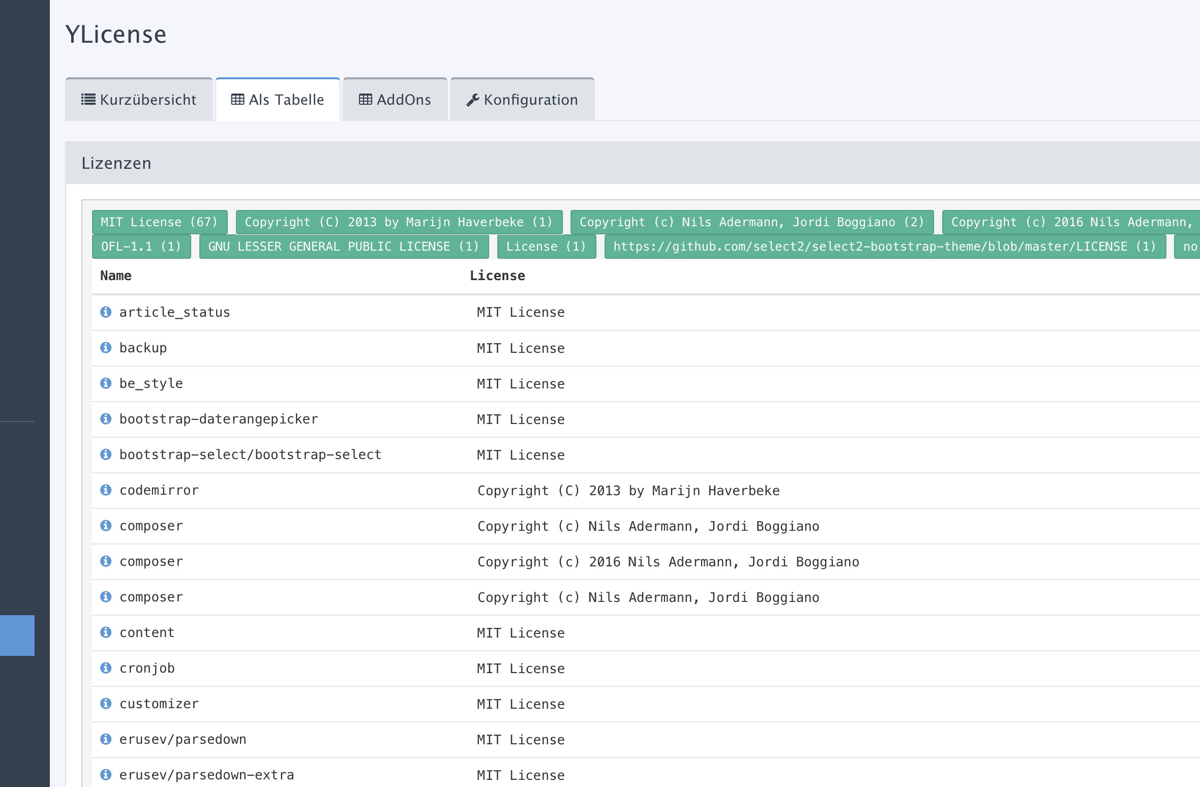Select the Copyright 2013 Marijn Haverbeke badge
The width and height of the screenshot is (1200, 787).
pyautogui.click(x=398, y=222)
